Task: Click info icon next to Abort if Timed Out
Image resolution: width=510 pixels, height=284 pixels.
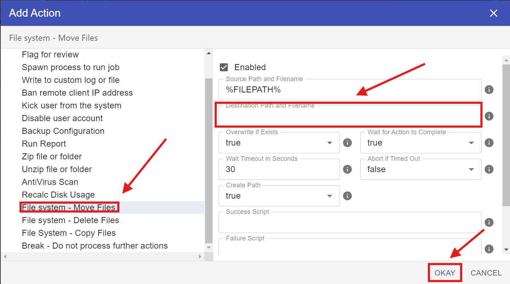Action: tap(489, 169)
